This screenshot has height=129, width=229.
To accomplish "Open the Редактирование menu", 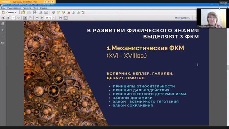I will [x=14, y=8].
